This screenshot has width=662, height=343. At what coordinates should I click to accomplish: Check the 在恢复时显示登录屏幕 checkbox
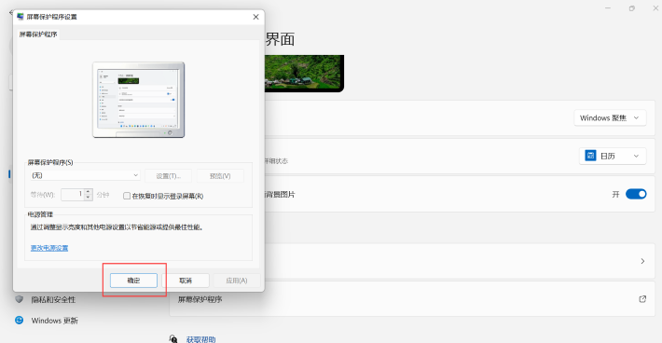tap(127, 196)
